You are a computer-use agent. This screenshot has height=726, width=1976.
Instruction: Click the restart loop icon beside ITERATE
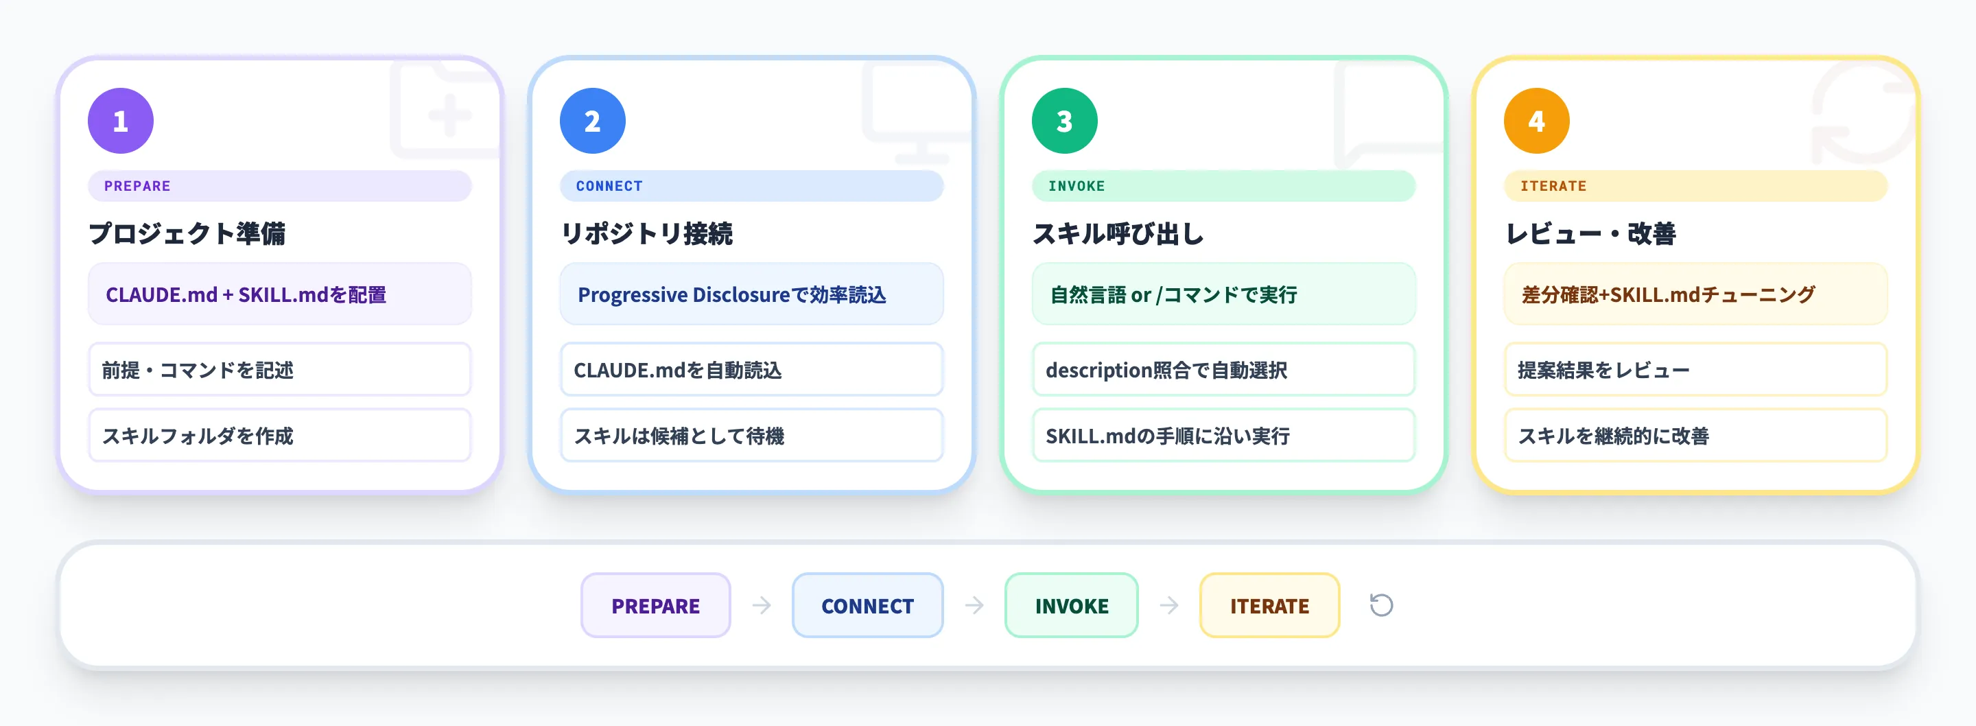click(x=1380, y=605)
